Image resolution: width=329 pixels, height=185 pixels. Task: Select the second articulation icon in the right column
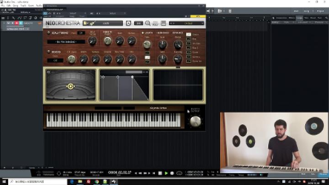click(x=188, y=39)
